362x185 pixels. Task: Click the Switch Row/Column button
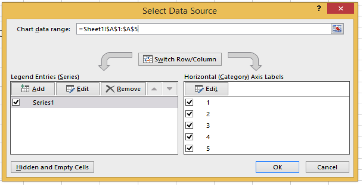pos(180,59)
